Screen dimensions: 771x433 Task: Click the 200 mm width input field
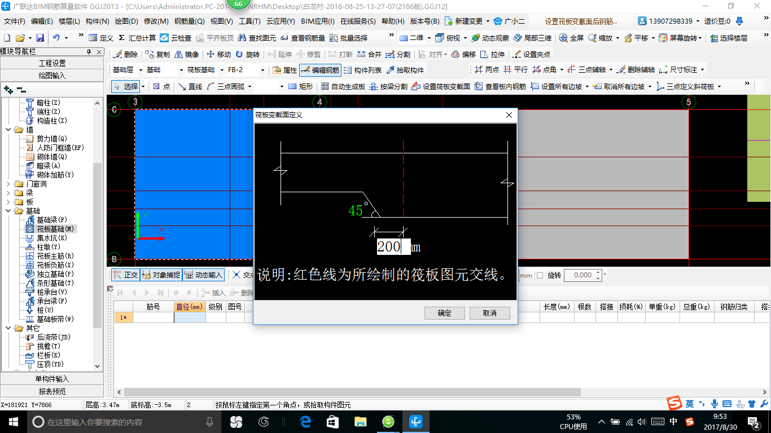(393, 246)
